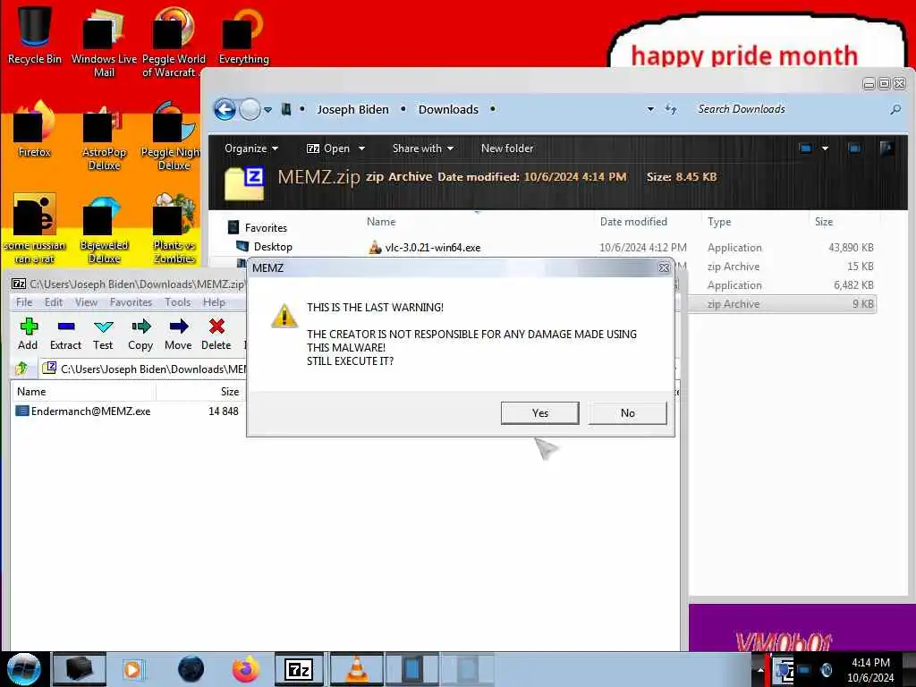Image resolution: width=916 pixels, height=687 pixels.
Task: Open the Windows Start menu
Action: (x=23, y=669)
